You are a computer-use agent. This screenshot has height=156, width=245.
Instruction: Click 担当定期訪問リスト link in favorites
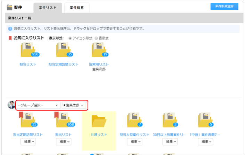(x=64, y=64)
